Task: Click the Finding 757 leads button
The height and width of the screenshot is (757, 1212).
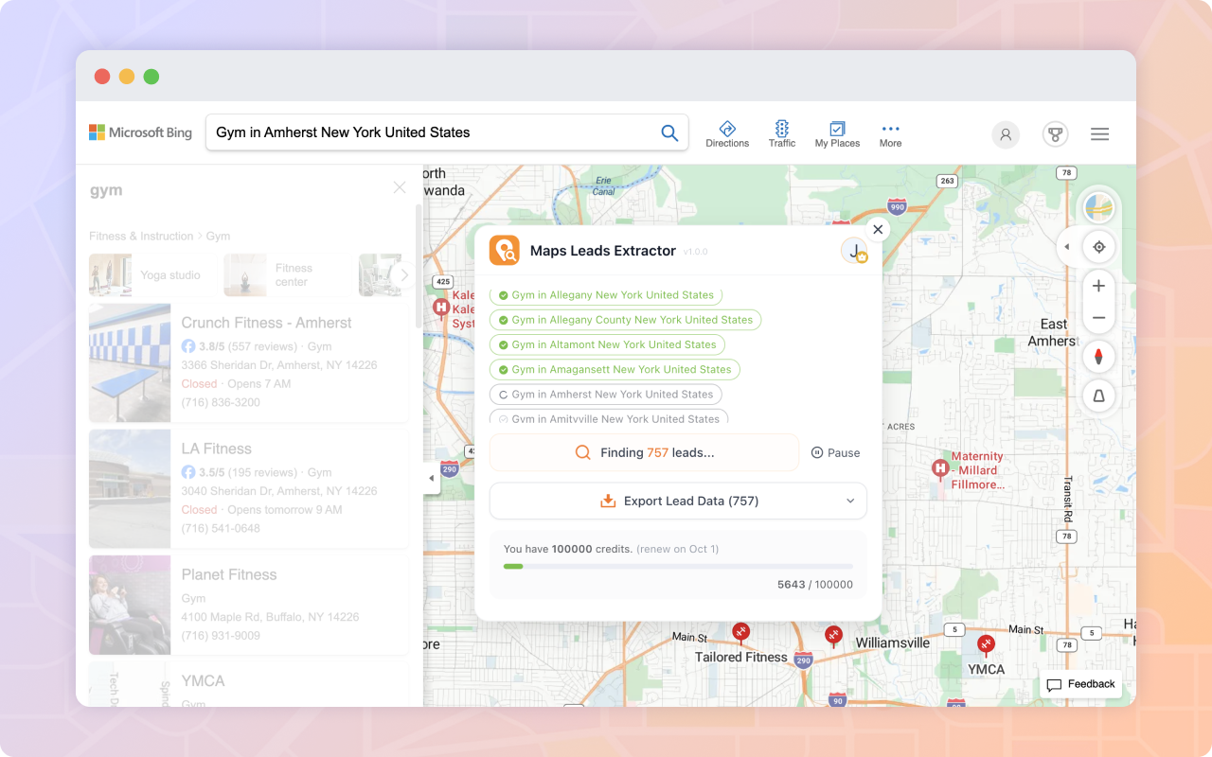Action: (x=644, y=452)
